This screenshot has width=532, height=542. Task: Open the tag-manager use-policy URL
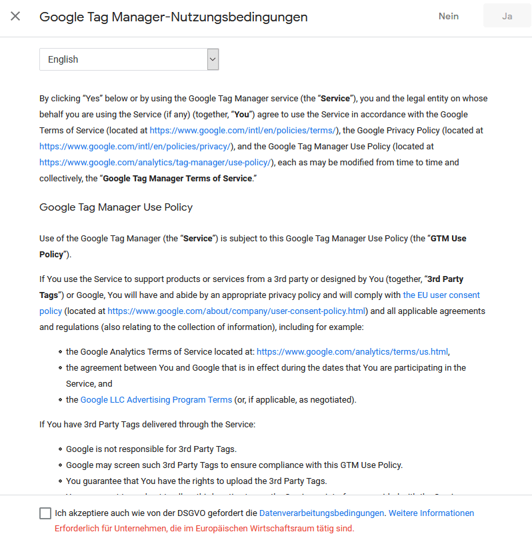pos(156,163)
